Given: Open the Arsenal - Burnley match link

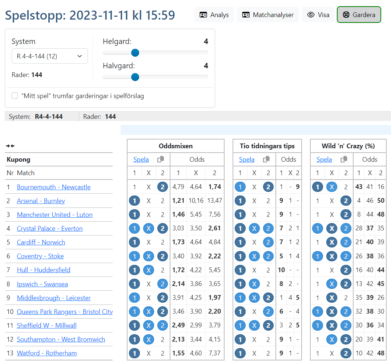Looking at the screenshot, I should 41,201.
